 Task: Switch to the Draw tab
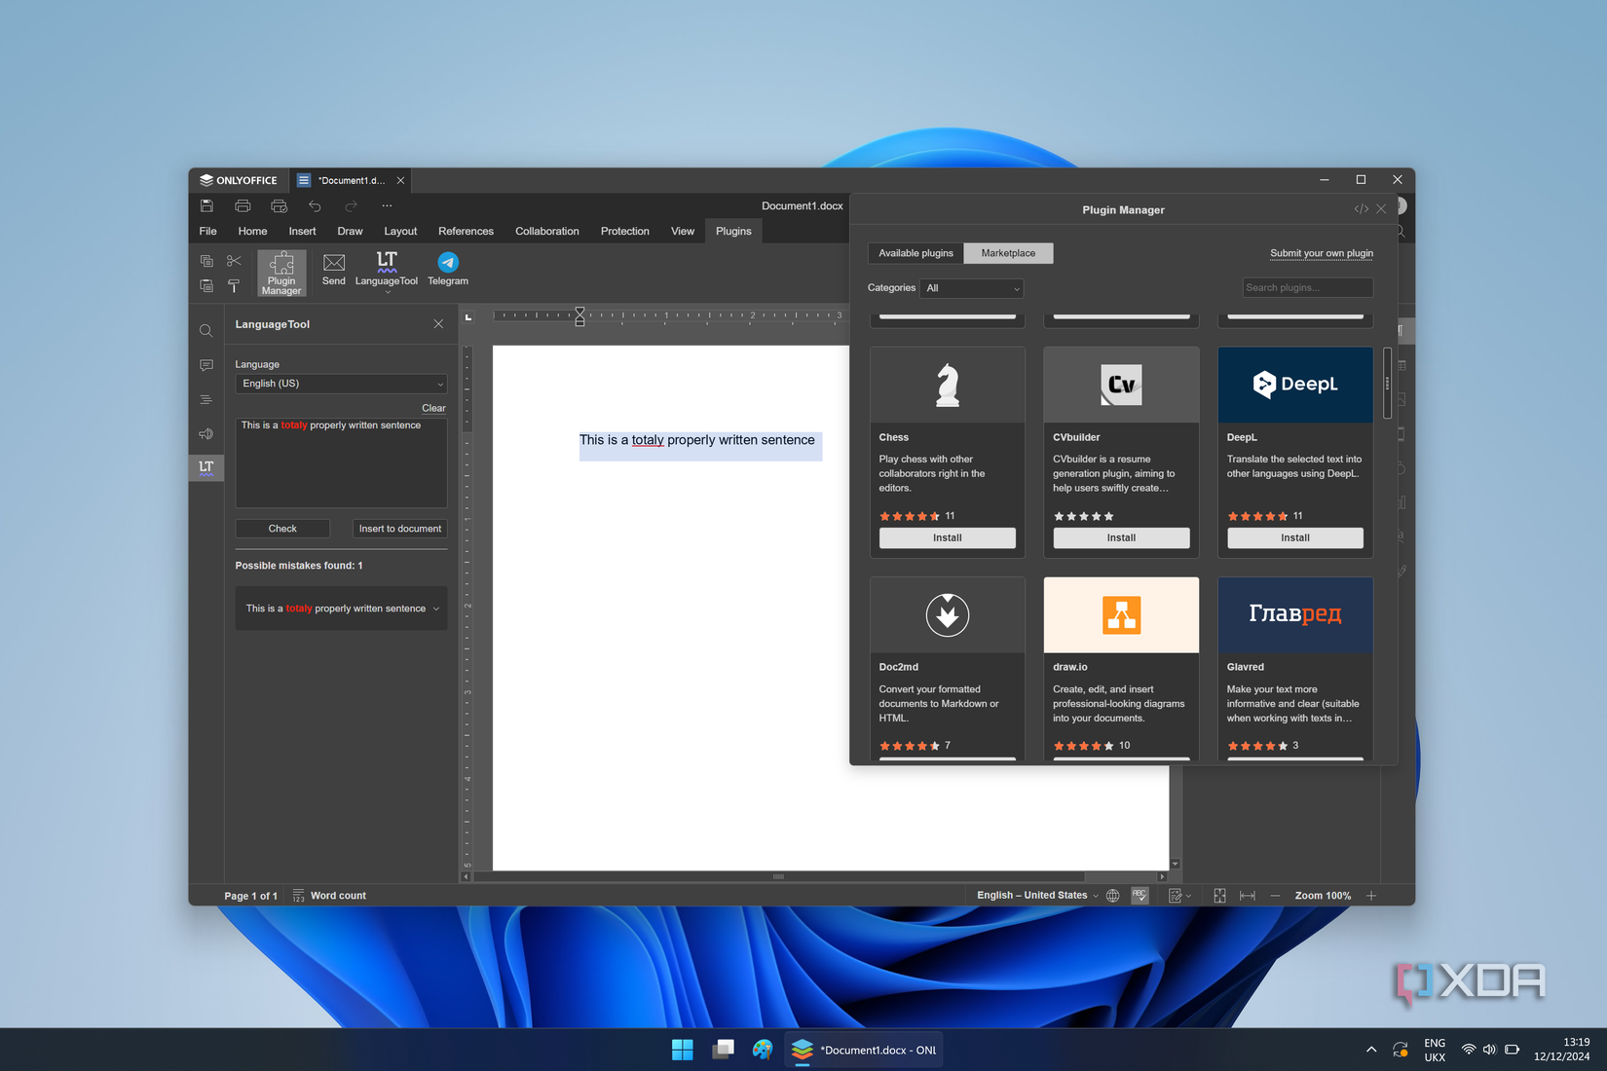point(350,231)
